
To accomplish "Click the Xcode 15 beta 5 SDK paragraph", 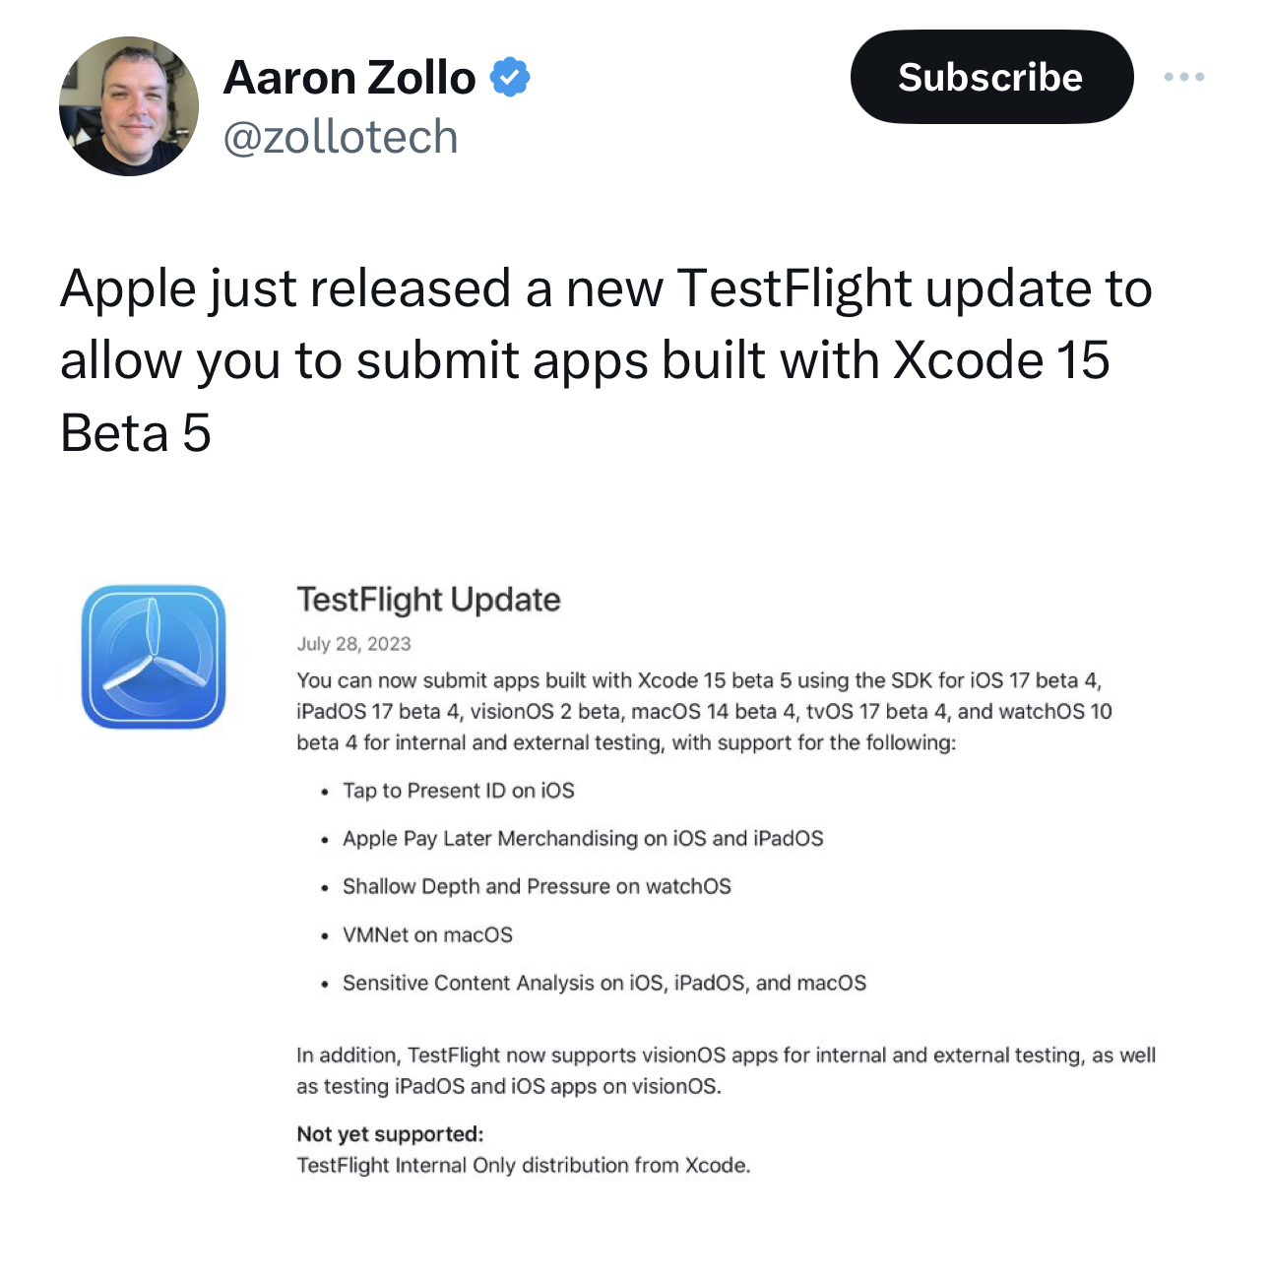I will [x=703, y=711].
